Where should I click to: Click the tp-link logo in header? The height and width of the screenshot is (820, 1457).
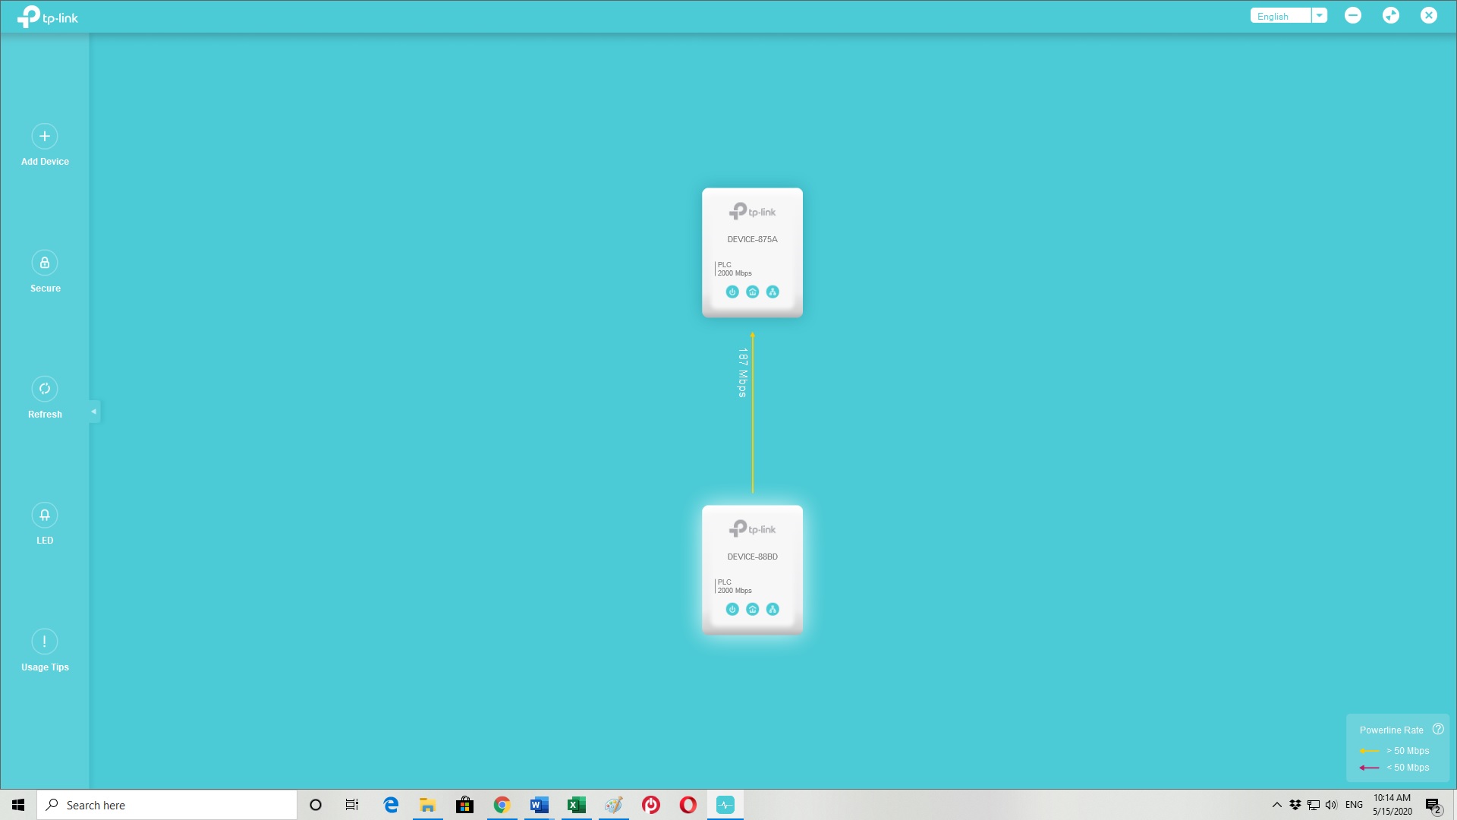48,17
